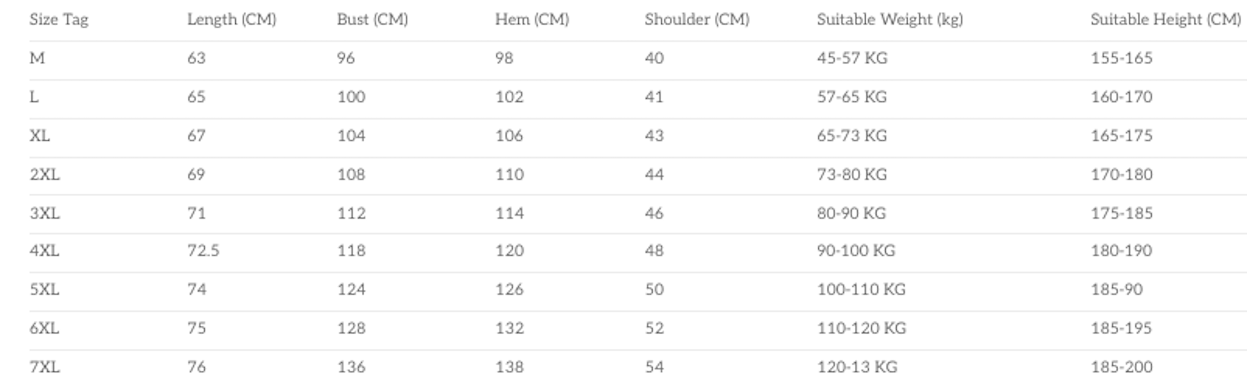Select the Length (CM) header
The image size is (1247, 385).
232,20
